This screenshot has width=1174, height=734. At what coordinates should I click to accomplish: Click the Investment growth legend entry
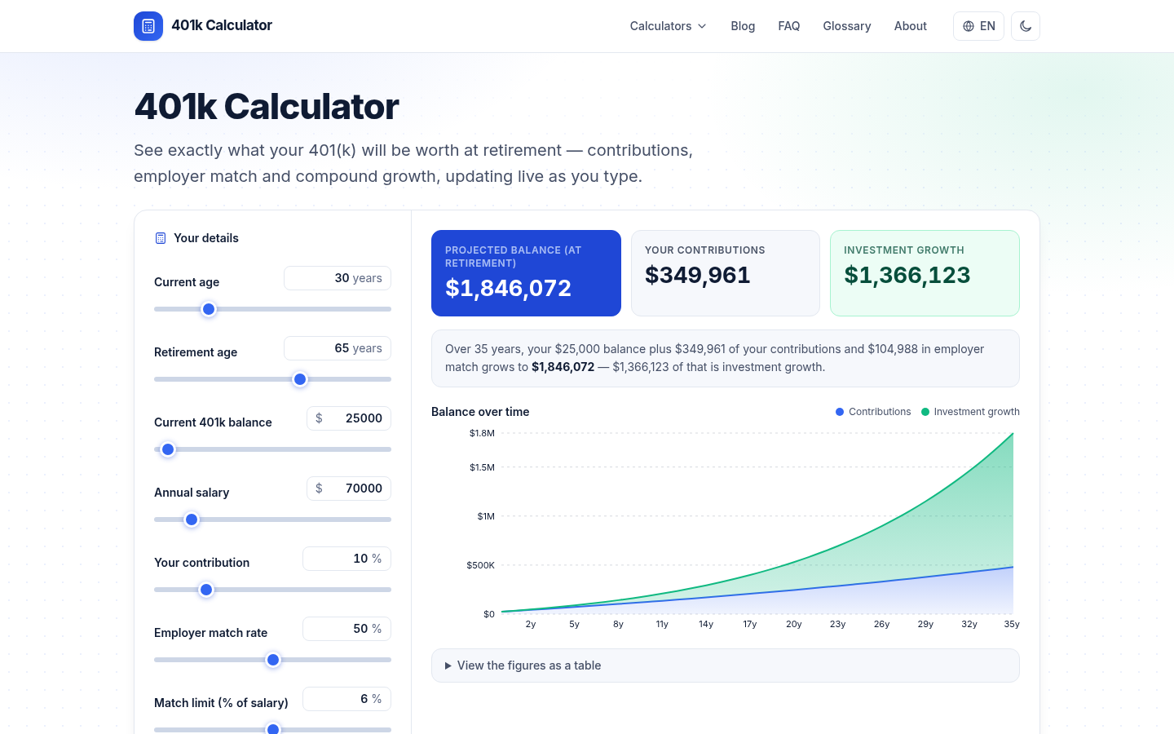coord(970,412)
